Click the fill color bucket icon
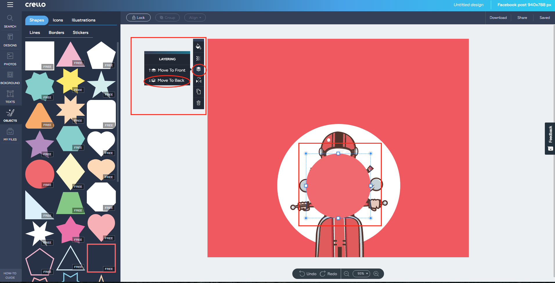Viewport: 555px width, 283px height. [x=199, y=47]
